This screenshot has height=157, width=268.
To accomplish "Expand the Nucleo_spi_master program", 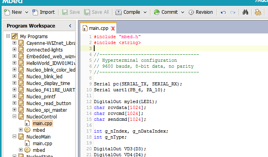I will pyautogui.click(x=15, y=110).
